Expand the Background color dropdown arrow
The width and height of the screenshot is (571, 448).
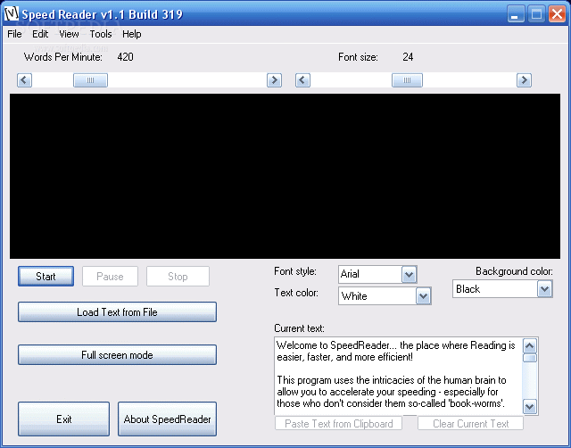[544, 289]
